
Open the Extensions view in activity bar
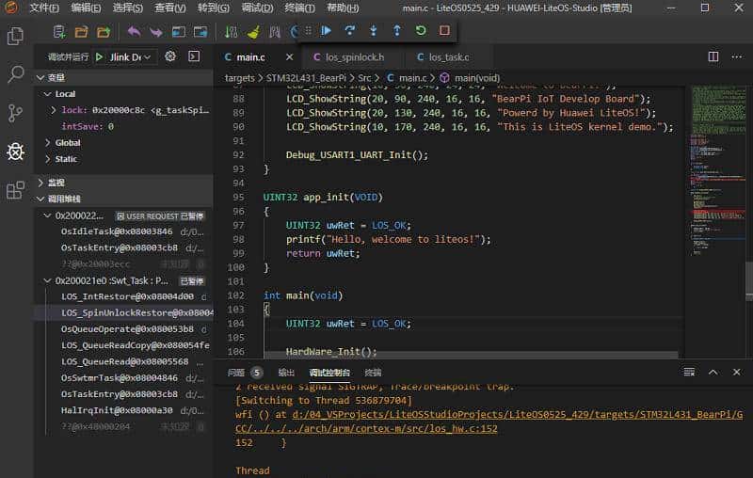pyautogui.click(x=15, y=190)
